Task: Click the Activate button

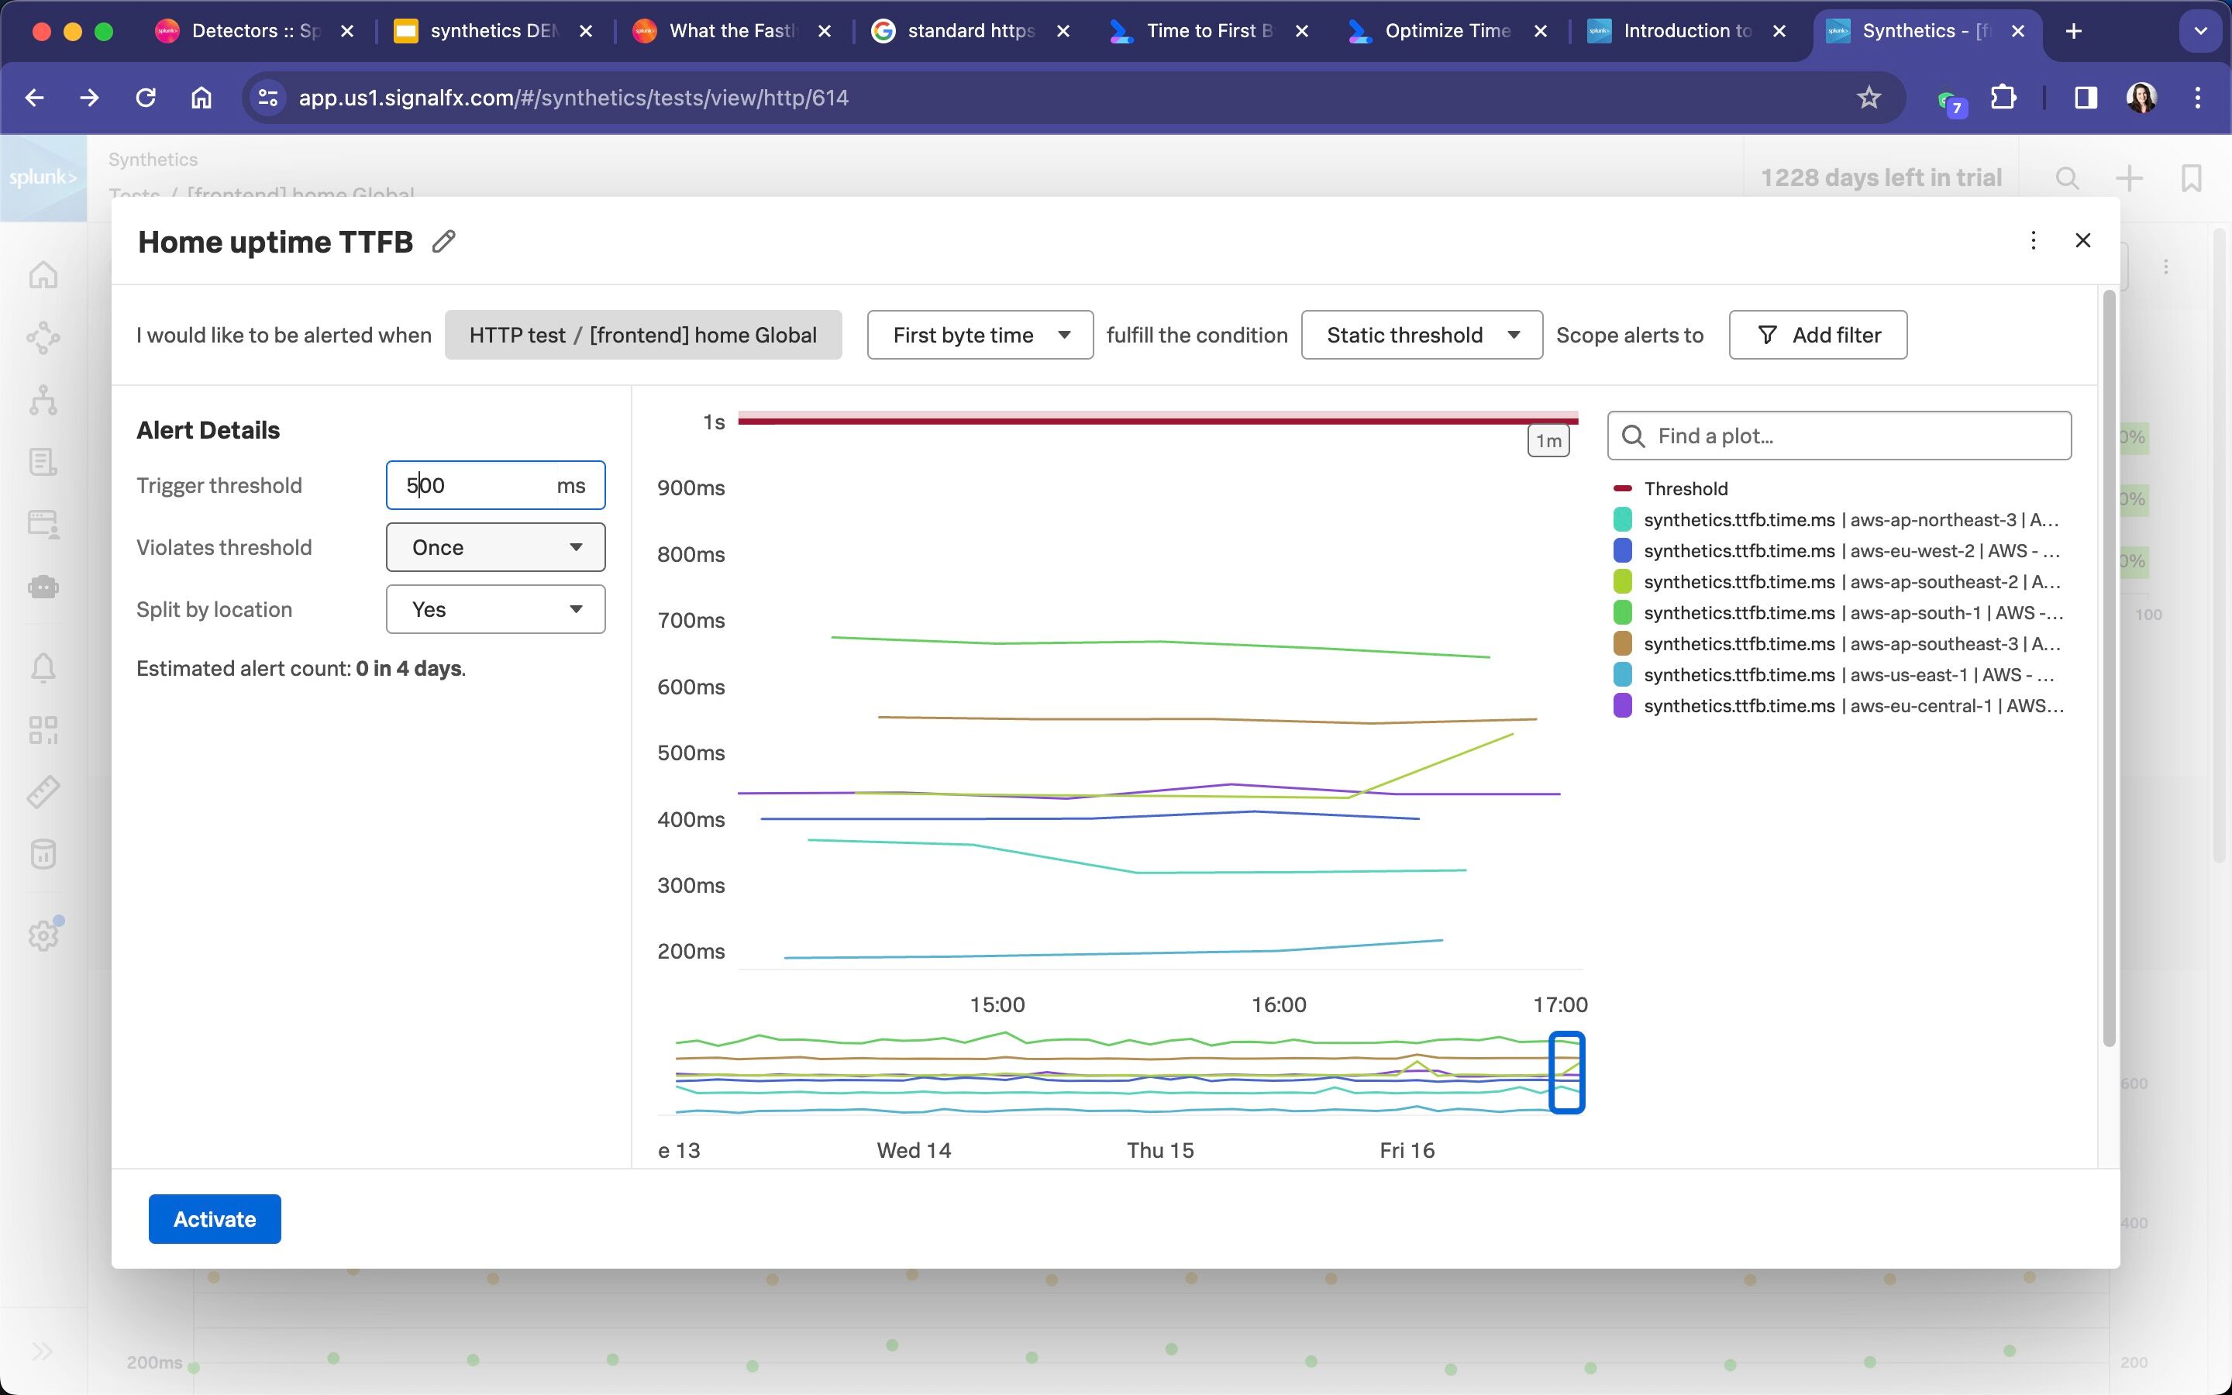Action: click(215, 1219)
